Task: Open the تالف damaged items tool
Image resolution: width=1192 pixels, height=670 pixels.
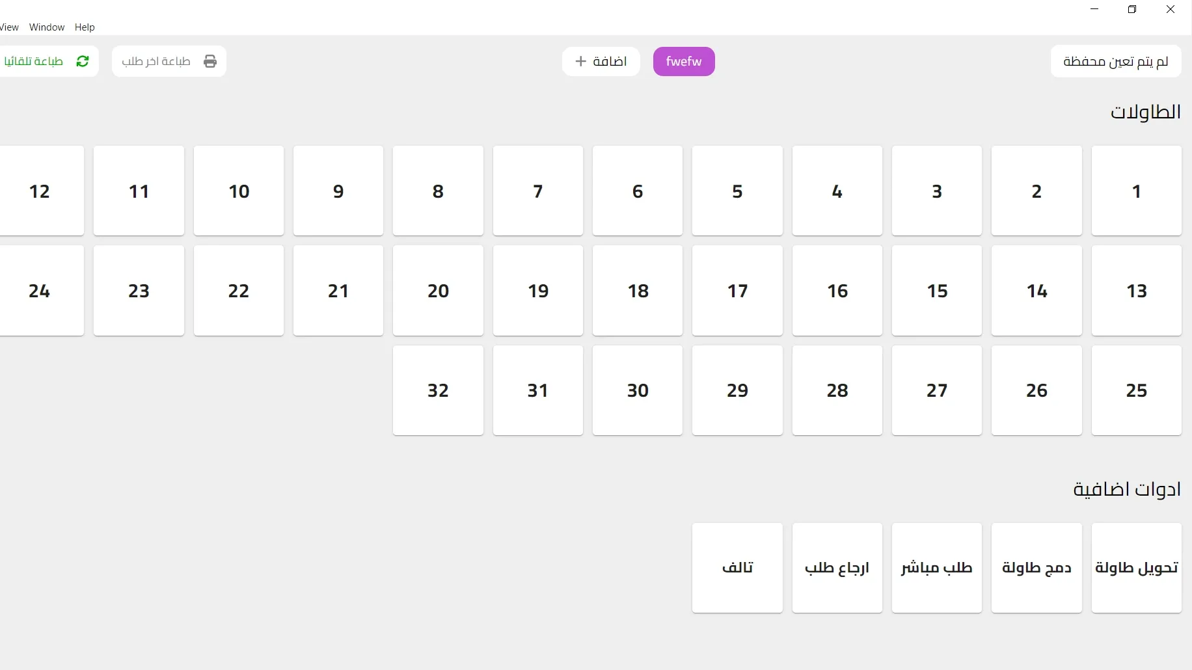Action: (737, 568)
